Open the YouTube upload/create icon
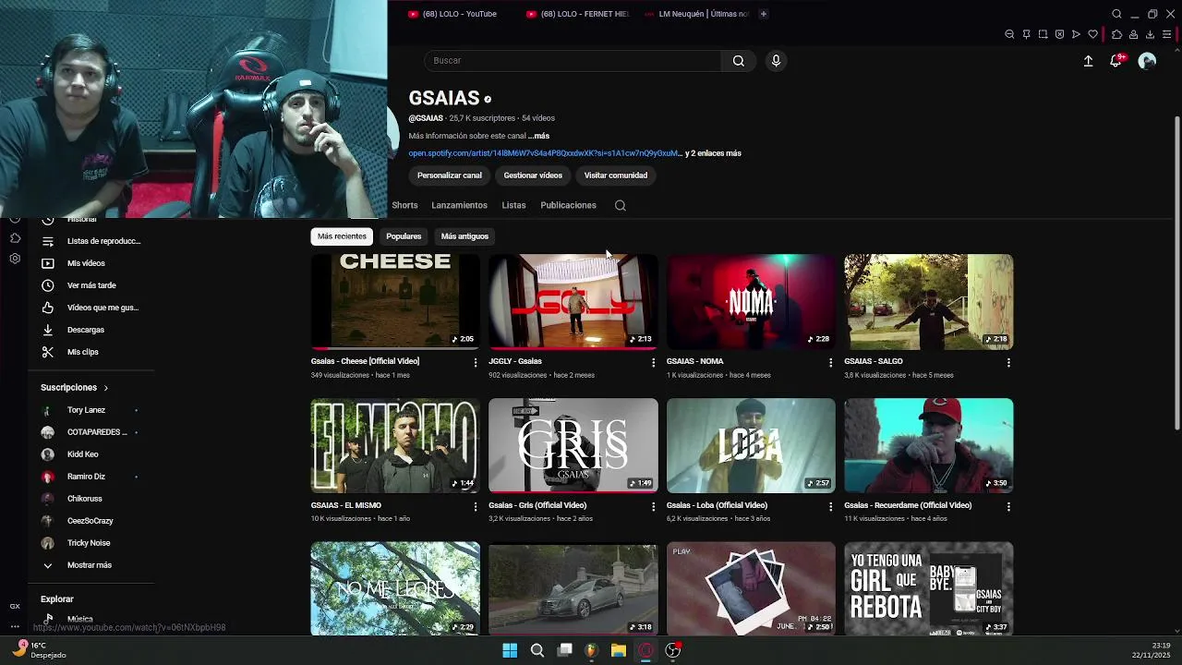 (1088, 61)
